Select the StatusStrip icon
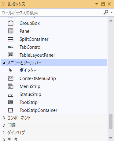The image size is (114, 141). tap(10, 94)
